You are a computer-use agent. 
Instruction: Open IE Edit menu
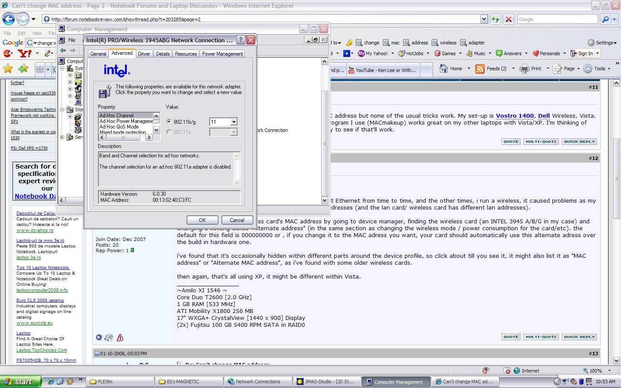[22, 33]
